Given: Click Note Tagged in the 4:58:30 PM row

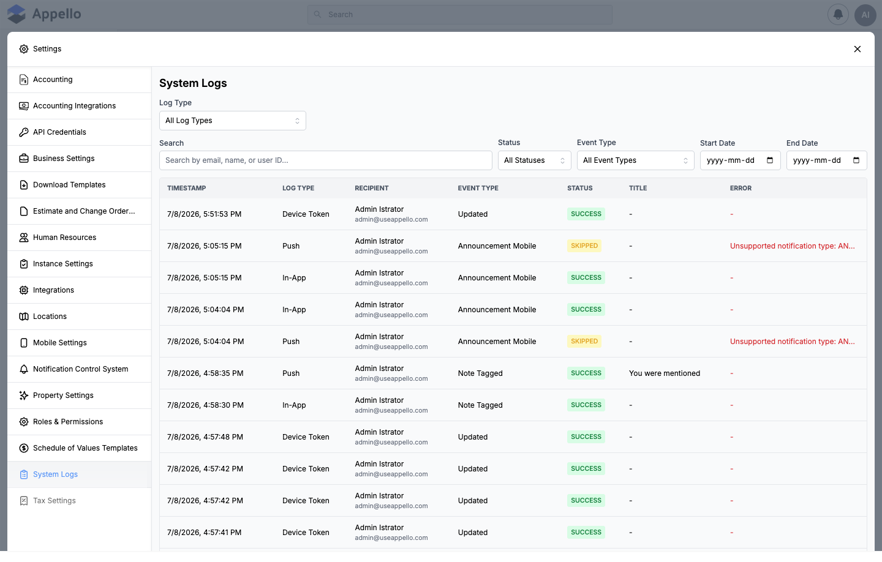Looking at the screenshot, I should (x=480, y=405).
